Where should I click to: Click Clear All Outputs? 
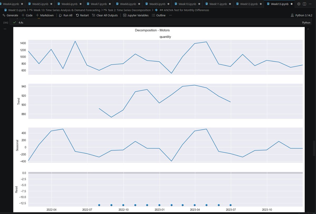click(x=105, y=15)
